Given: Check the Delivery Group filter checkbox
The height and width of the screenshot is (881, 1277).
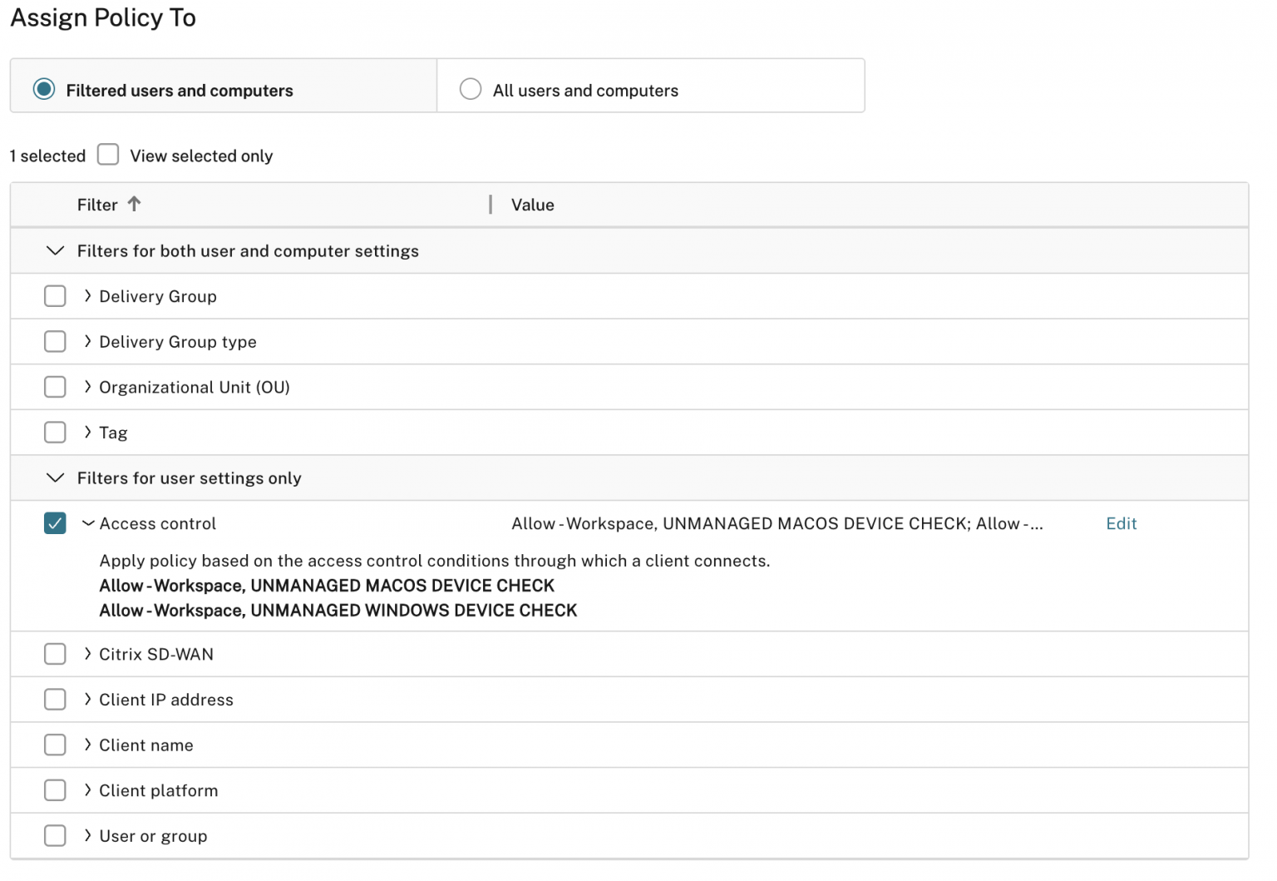Looking at the screenshot, I should click(x=55, y=295).
